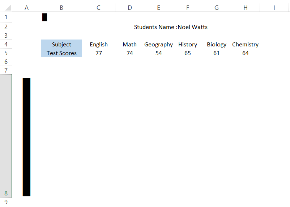Click the tall black bar in column A
Screen dimensions: 290x207
coord(26,137)
